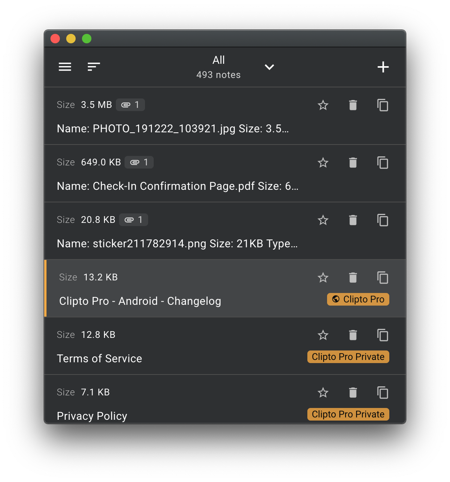The width and height of the screenshot is (450, 482).
Task: Click the 12.8 KB size value
Action: pyautogui.click(x=98, y=335)
